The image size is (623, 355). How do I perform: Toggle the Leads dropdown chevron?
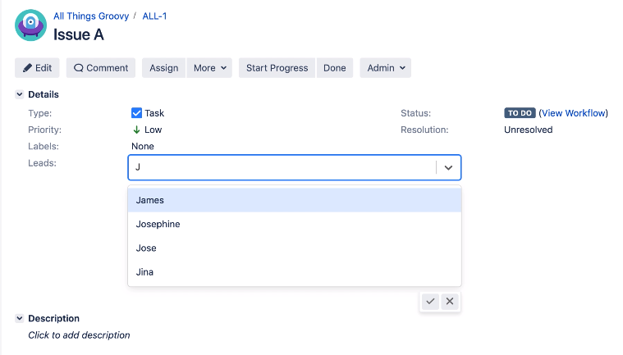point(448,167)
